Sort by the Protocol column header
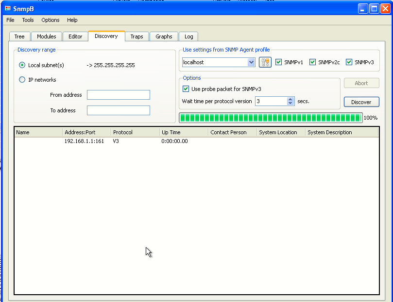The height and width of the screenshot is (302, 393). click(136, 132)
